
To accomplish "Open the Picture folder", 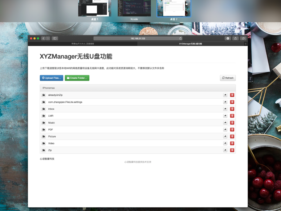I will point(52,136).
